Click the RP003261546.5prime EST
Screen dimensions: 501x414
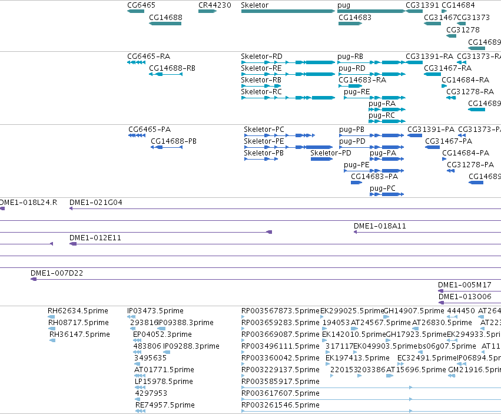[371, 411]
